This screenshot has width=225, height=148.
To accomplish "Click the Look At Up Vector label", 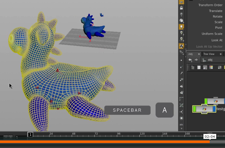I will [209, 47].
